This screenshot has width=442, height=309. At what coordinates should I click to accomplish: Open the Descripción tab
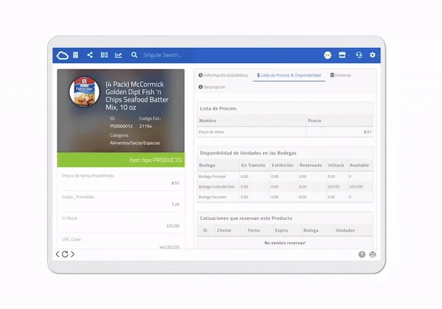(211, 87)
